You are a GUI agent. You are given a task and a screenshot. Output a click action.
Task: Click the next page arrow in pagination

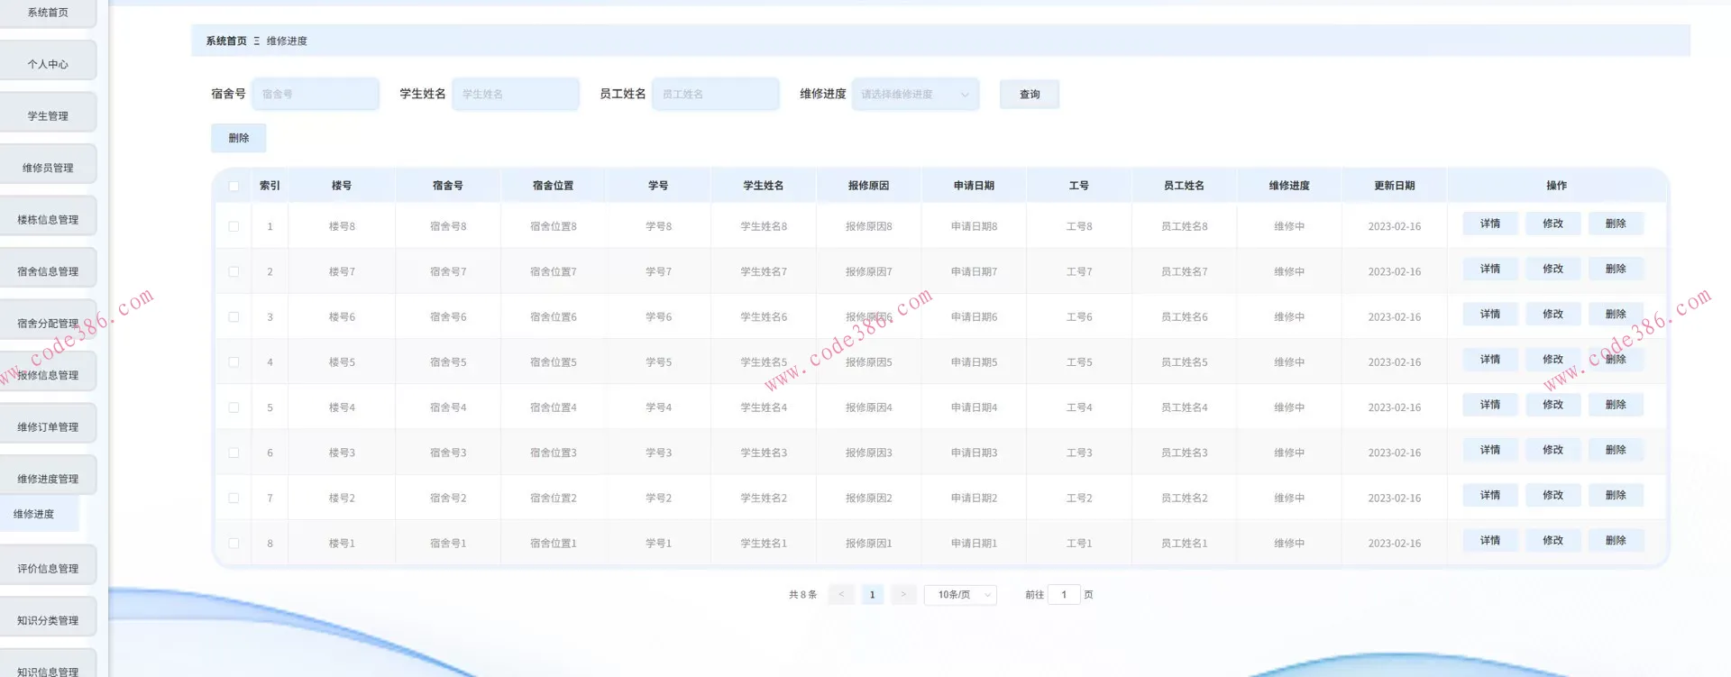coord(903,595)
